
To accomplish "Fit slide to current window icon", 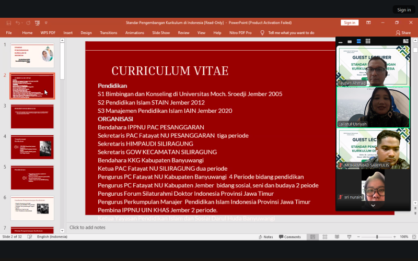I will click(x=413, y=236).
